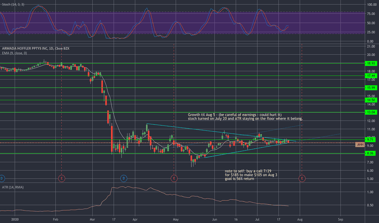The image size is (379, 223).
Task: Click the Jul label on time axis
Action: 257,220
